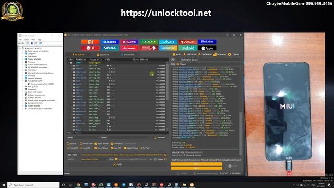Open Action menu in Device Manager
Screen dimensions: 334x188
(x=27, y=40)
